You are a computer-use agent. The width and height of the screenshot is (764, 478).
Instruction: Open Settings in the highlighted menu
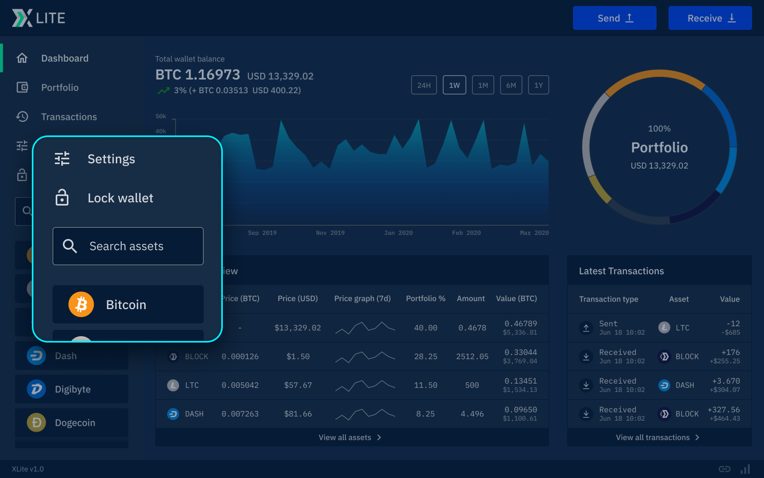coord(111,159)
